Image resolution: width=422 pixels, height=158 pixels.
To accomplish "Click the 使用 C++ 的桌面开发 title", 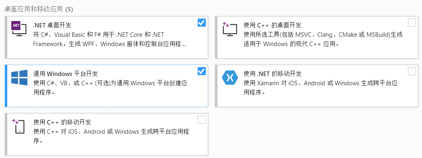I will [x=272, y=25].
